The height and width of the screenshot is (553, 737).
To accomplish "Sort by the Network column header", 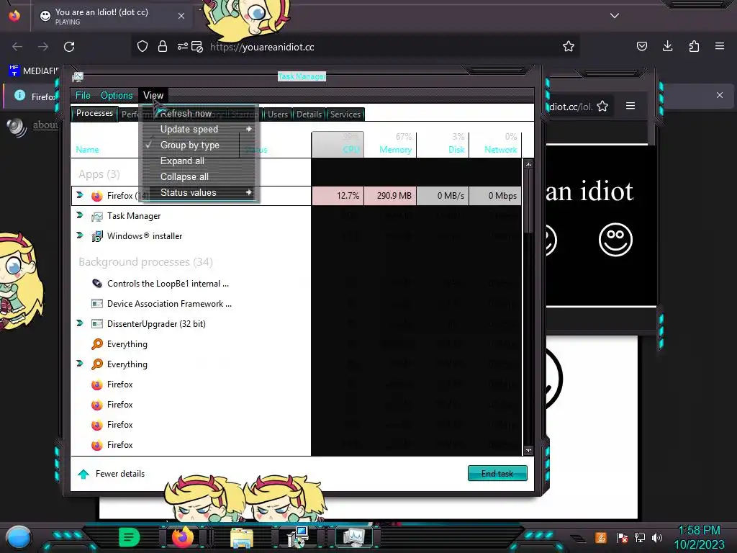I will (x=495, y=143).
